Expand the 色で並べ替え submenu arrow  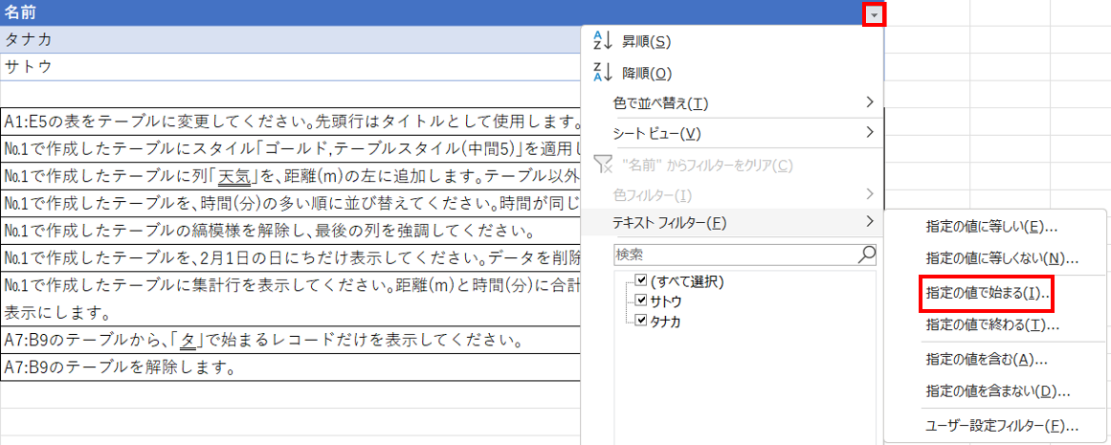coord(870,102)
